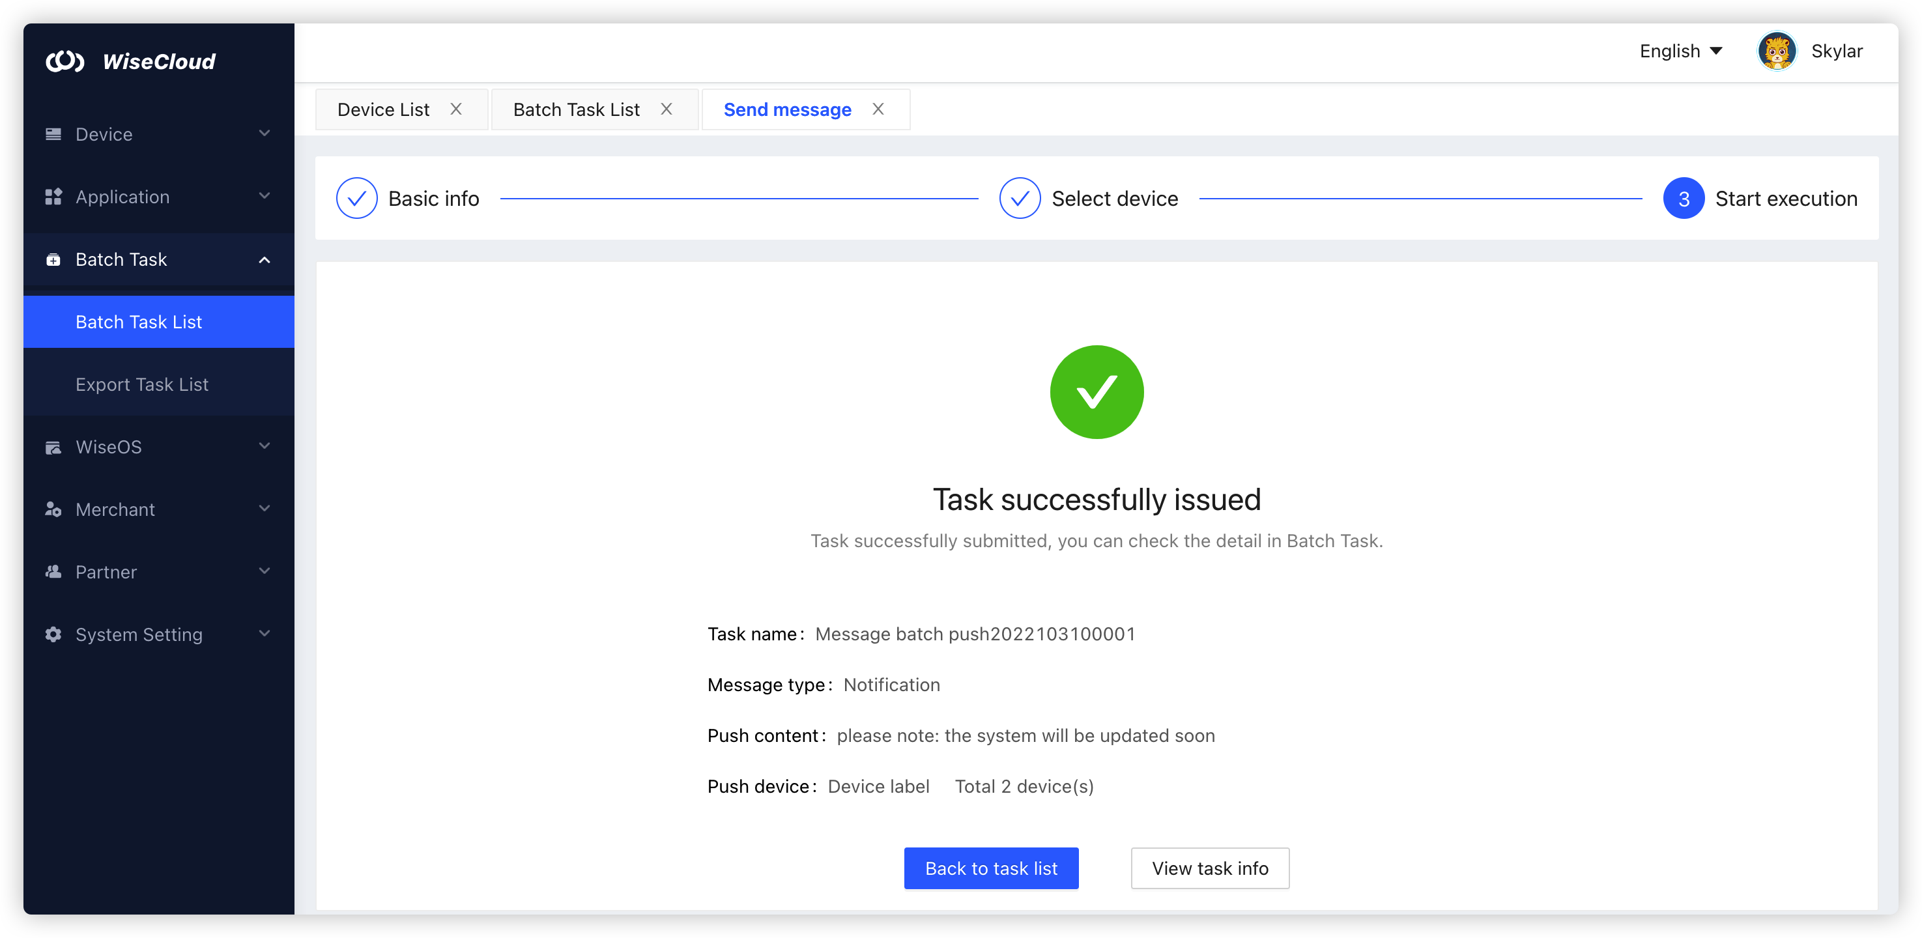Click the WiseOS sidebar icon
This screenshot has width=1922, height=938.
pos(53,447)
